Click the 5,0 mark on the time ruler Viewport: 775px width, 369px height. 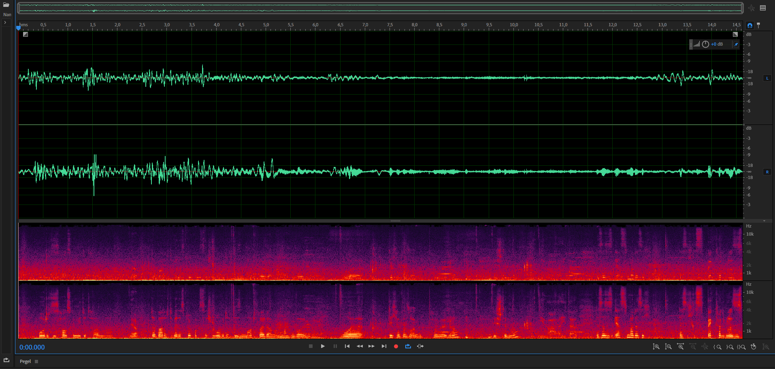click(266, 25)
